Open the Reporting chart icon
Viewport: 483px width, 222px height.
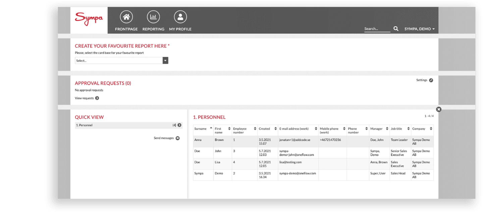[153, 17]
